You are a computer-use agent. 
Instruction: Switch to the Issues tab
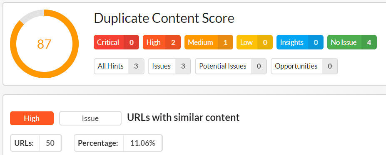tap(169, 66)
